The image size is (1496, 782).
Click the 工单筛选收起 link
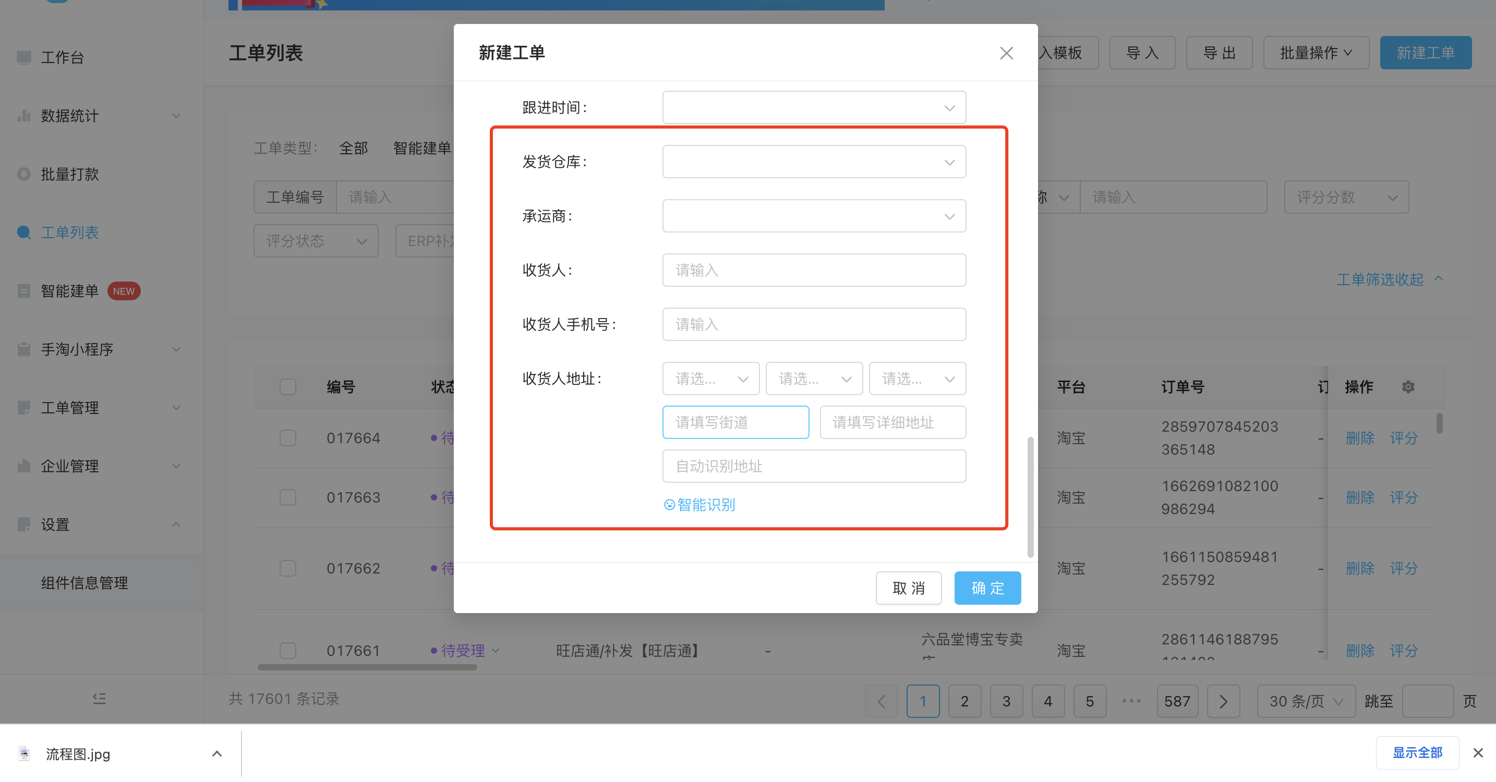(1389, 279)
